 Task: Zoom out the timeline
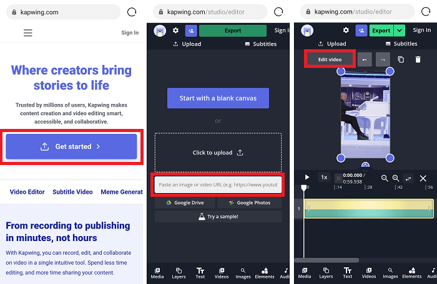pos(385,178)
